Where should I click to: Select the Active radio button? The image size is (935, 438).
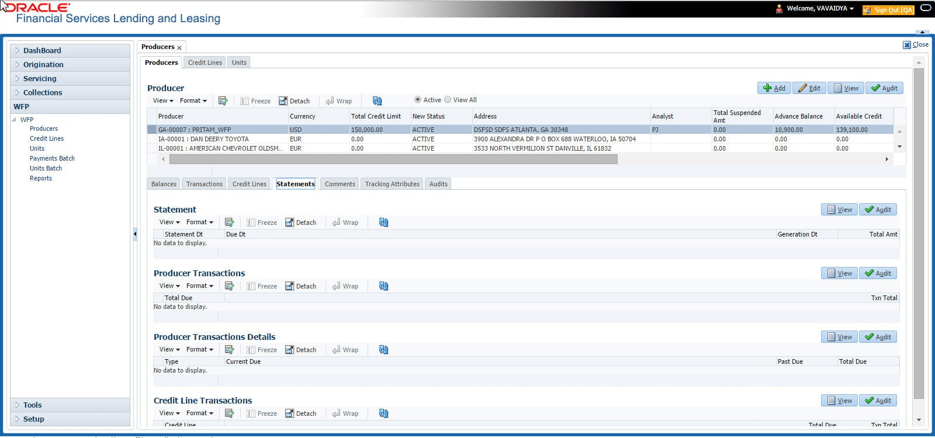[417, 100]
